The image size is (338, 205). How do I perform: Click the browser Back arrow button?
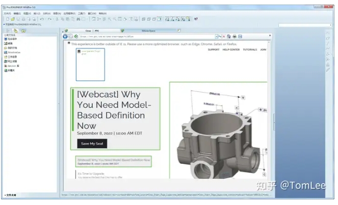click(x=65, y=37)
